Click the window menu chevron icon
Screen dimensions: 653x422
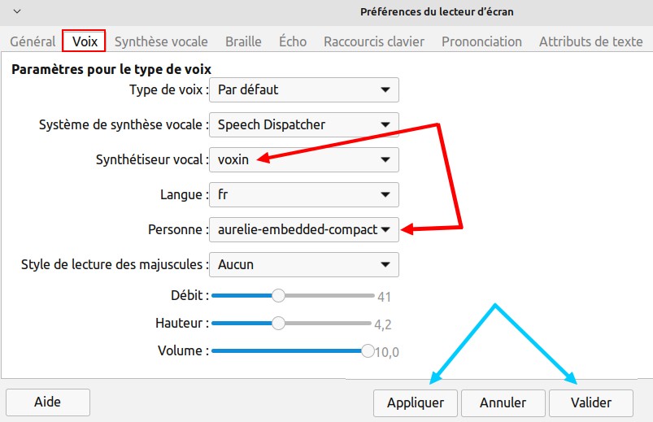click(17, 11)
